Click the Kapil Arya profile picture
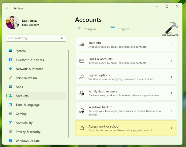Viewport: 186px width, 147px height. pyautogui.click(x=13, y=22)
